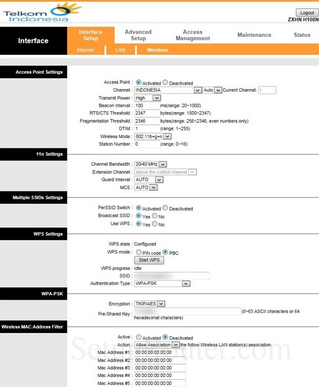Open the Guard Interval dropdown
This screenshot has width=319, height=387.
pyautogui.click(x=149, y=179)
